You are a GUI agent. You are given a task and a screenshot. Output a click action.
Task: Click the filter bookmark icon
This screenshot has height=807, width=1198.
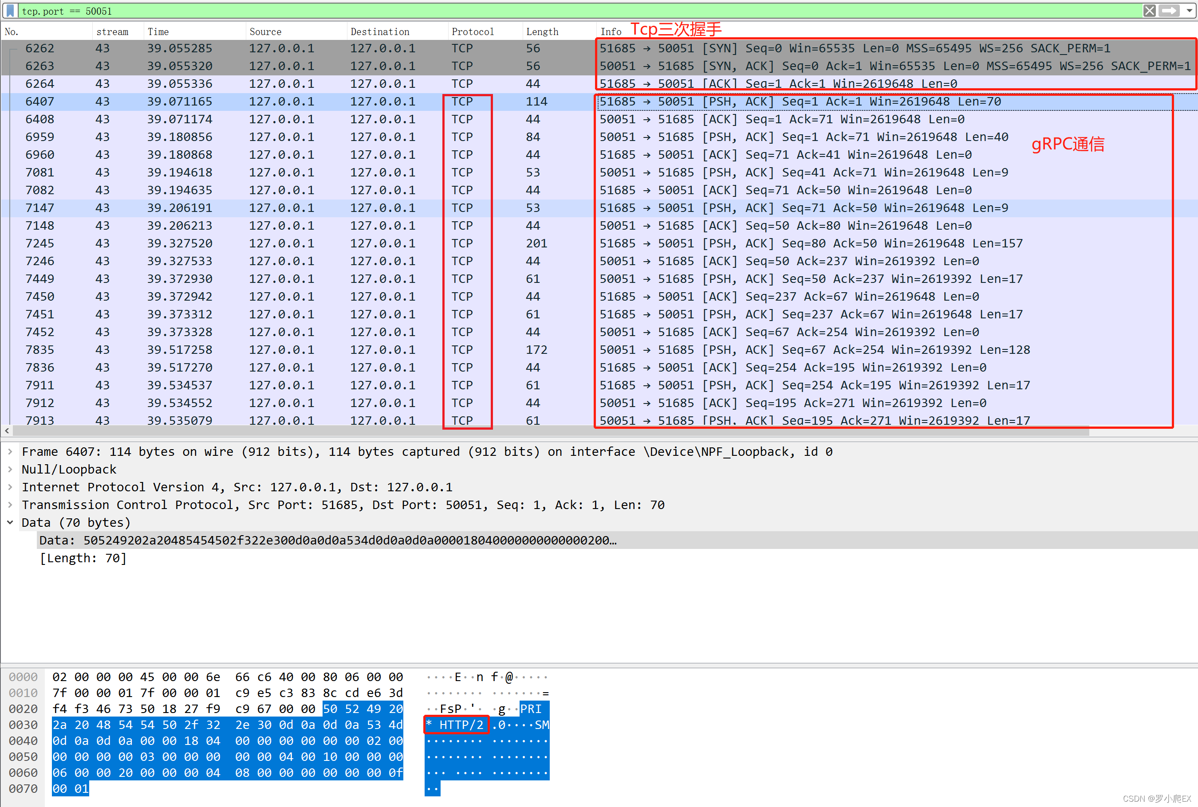10,11
